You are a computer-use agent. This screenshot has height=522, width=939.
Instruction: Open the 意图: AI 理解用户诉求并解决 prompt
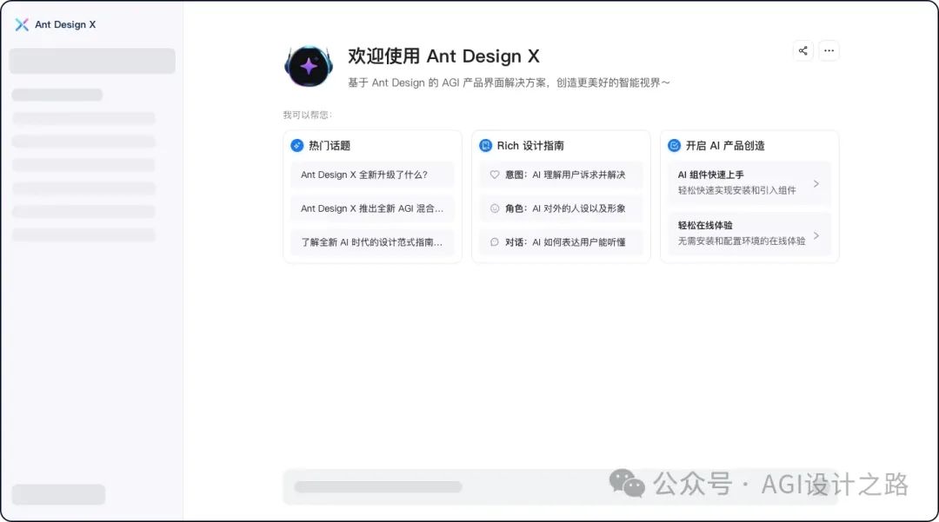[561, 175]
